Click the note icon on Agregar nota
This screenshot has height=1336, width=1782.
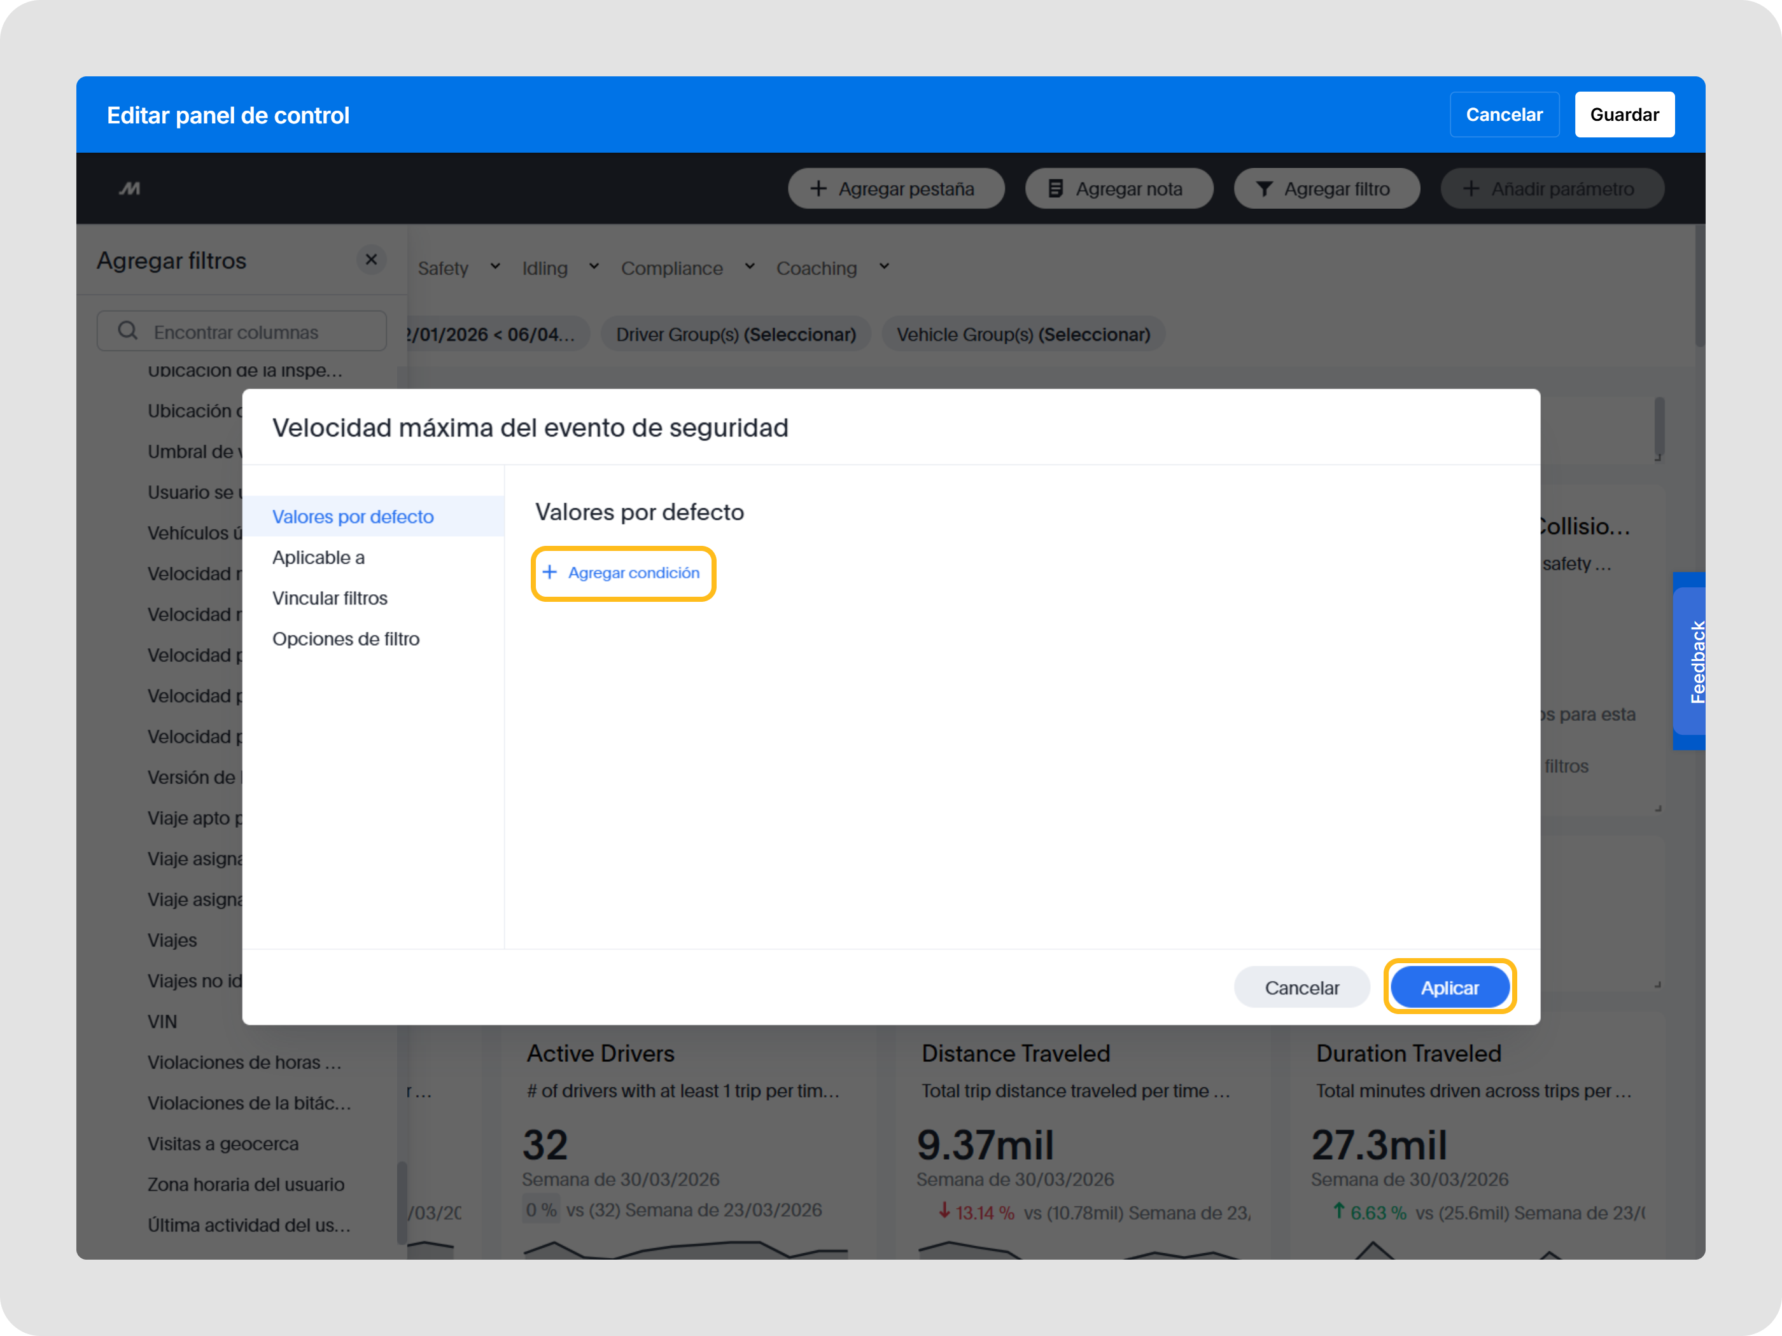coord(1055,188)
